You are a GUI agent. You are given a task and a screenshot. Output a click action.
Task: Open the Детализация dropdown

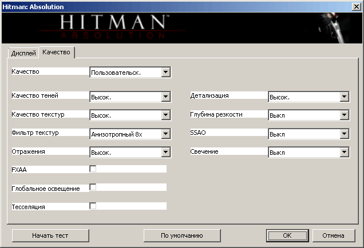[x=308, y=97]
